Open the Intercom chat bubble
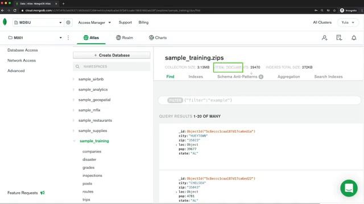This screenshot has height=204, width=364. pyautogui.click(x=349, y=188)
